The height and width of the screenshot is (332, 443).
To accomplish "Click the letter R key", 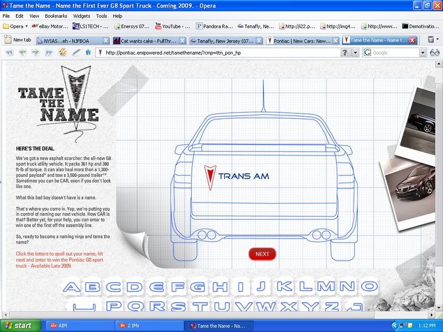I will coord(158,307).
